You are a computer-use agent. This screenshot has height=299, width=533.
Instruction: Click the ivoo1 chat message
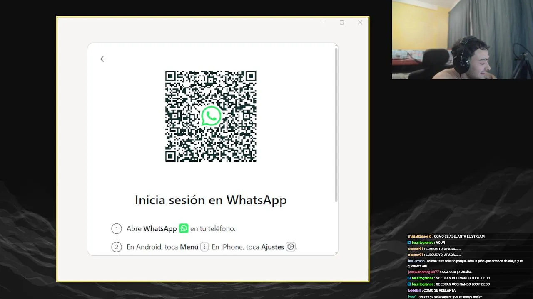pyautogui.click(x=445, y=297)
